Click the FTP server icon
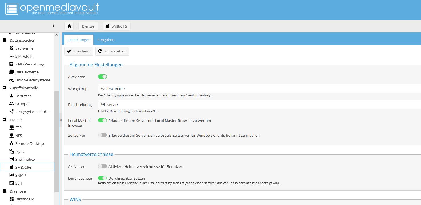Viewport: 421px width, 205px height. (x=11, y=128)
